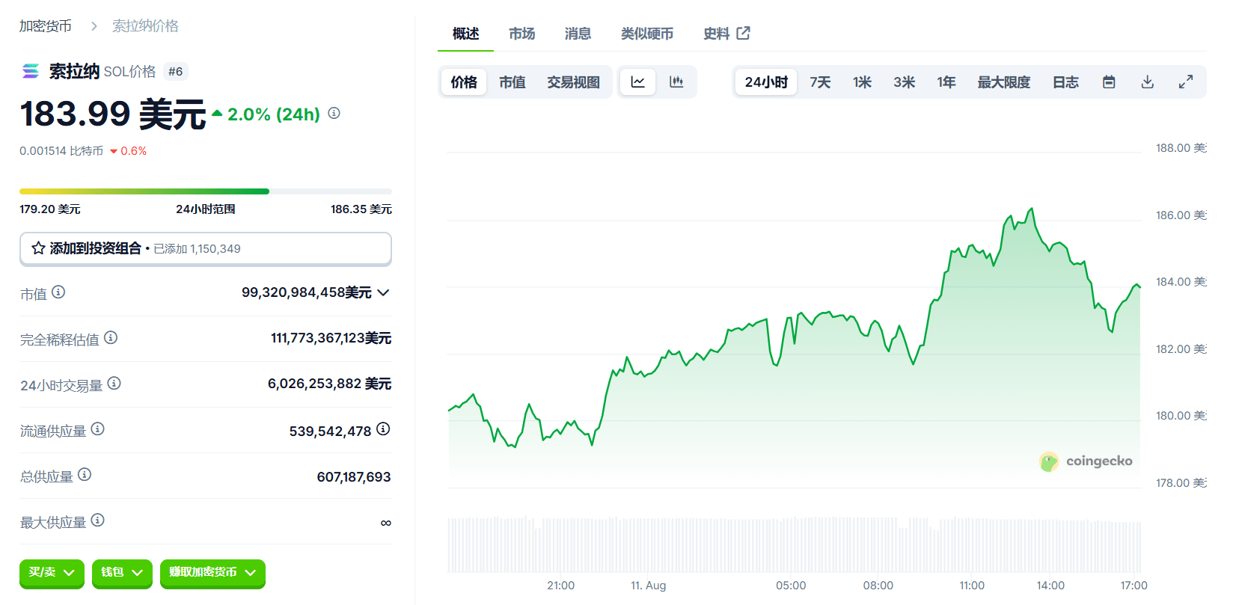Click the download chart data icon

[x=1148, y=82]
